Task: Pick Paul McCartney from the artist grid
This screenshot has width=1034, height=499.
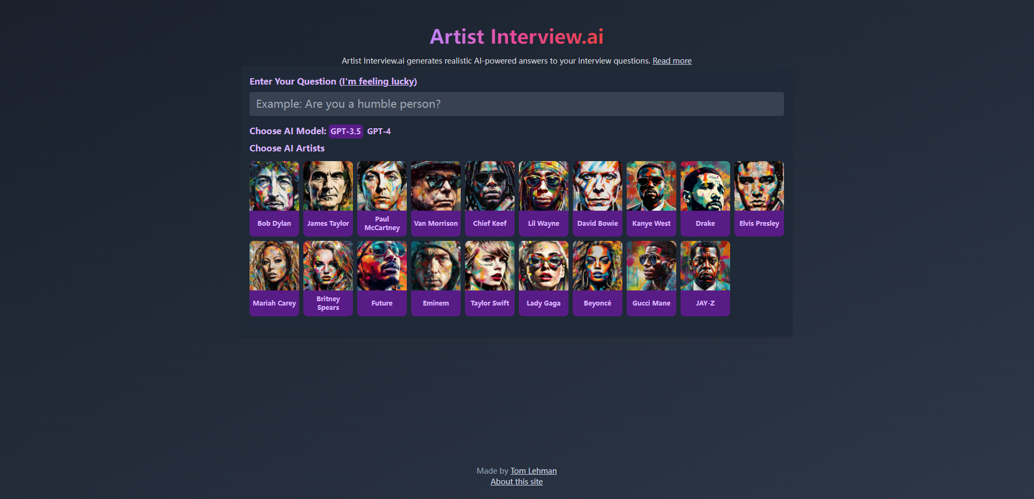Action: pos(381,198)
